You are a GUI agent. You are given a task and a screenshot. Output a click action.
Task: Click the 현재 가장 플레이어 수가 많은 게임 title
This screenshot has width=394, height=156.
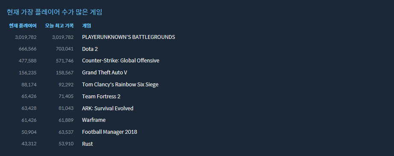tap(55, 12)
